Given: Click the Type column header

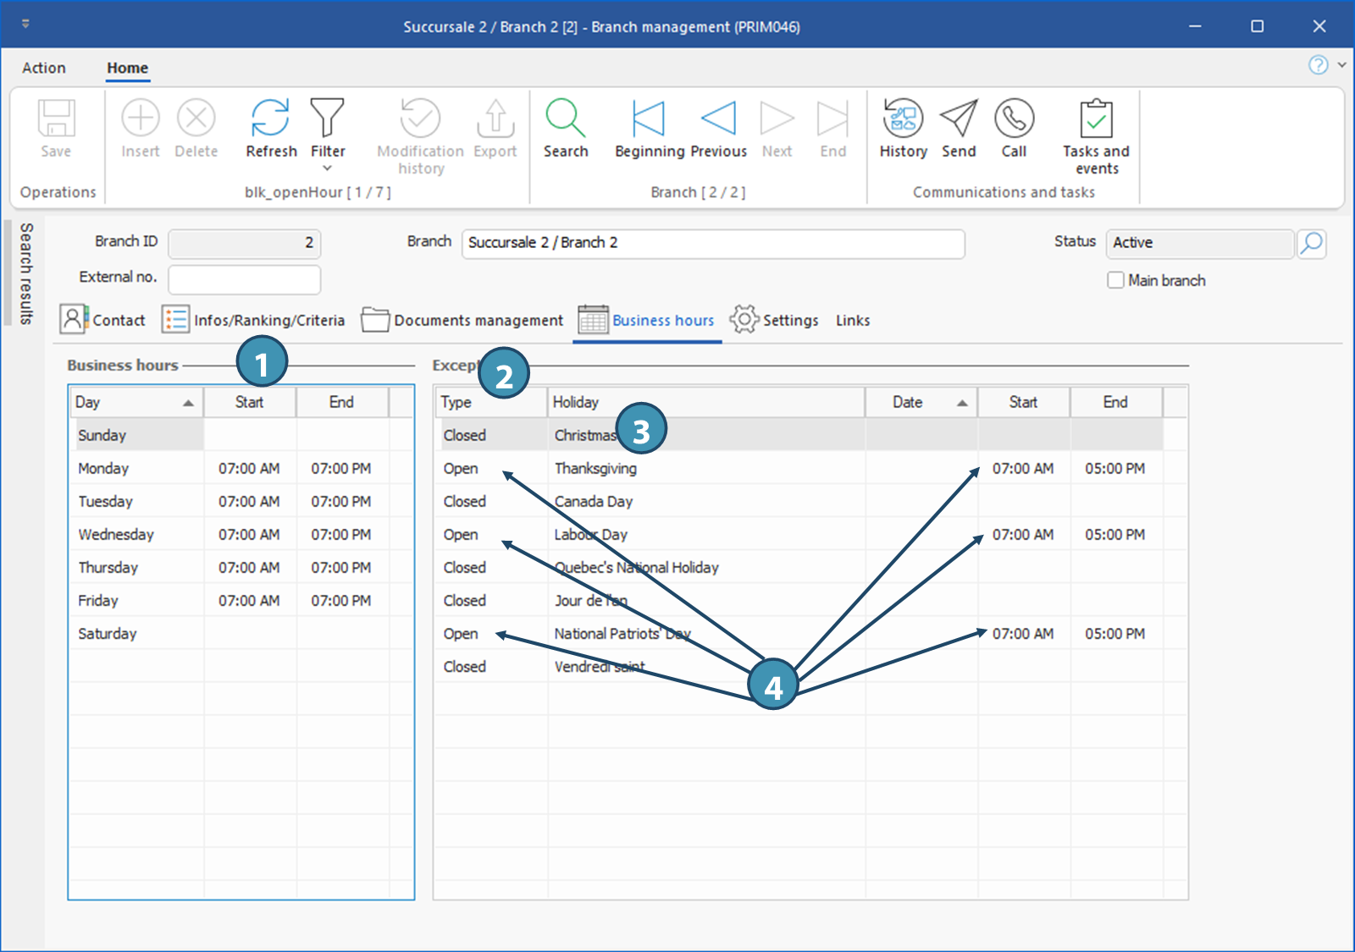Looking at the screenshot, I should [x=491, y=403].
